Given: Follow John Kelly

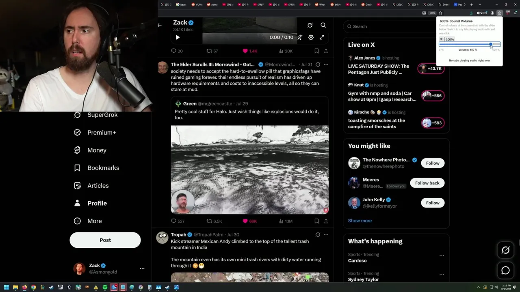Looking at the screenshot, I should coord(433,203).
